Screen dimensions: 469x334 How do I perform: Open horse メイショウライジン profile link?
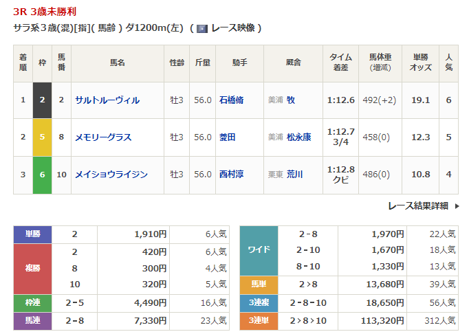point(111,175)
